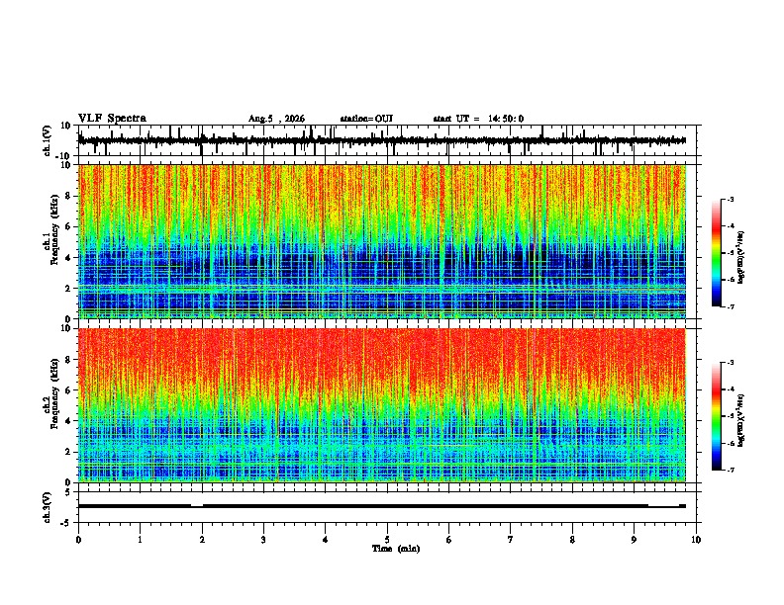Click the ch.2 'Frequency (kHz)' axis label

tap(54, 393)
